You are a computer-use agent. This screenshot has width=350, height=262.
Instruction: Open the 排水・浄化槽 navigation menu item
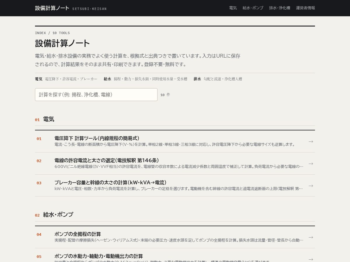click(280, 8)
